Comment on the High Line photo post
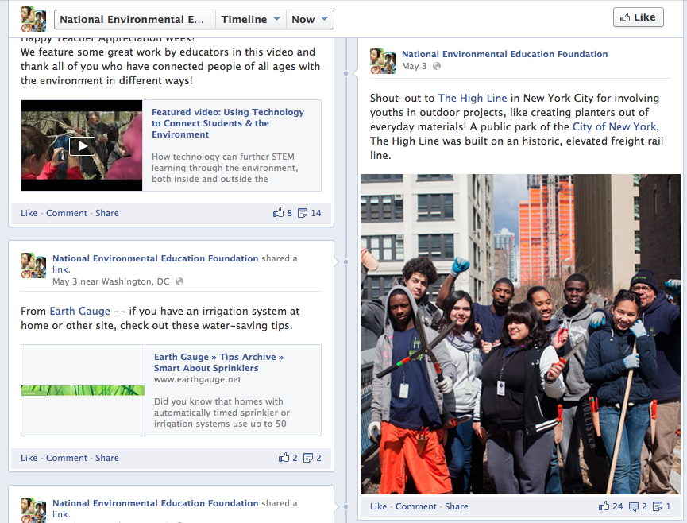 [416, 506]
